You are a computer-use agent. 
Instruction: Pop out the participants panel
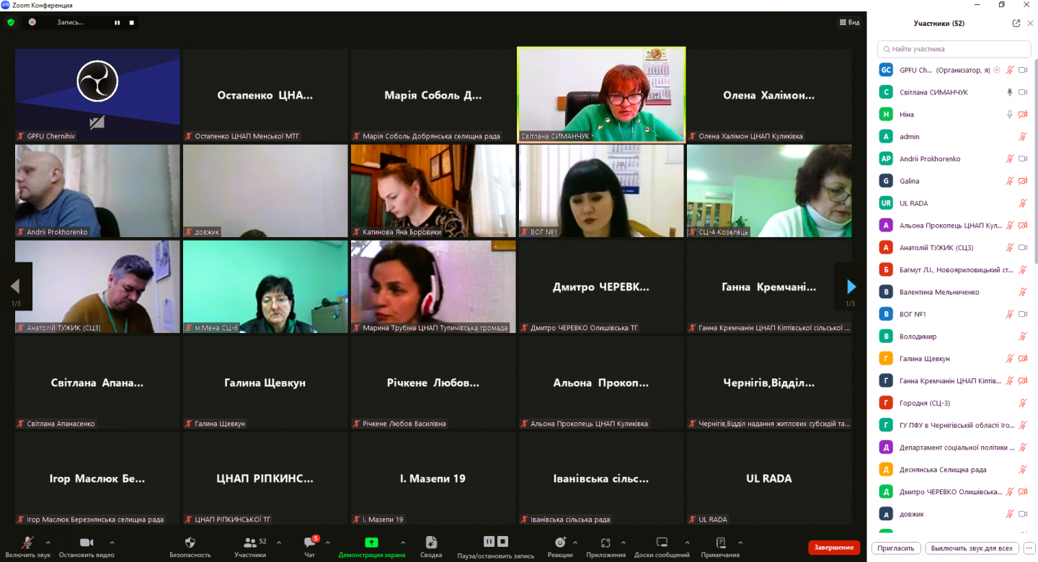(1016, 23)
